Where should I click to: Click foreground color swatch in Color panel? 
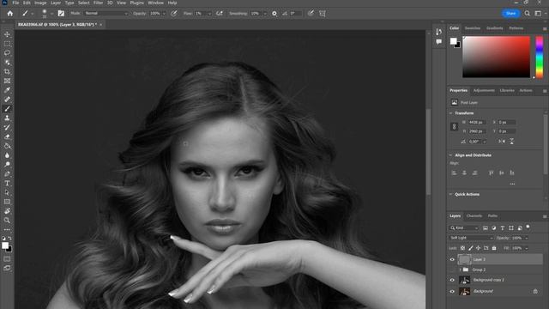(x=454, y=41)
